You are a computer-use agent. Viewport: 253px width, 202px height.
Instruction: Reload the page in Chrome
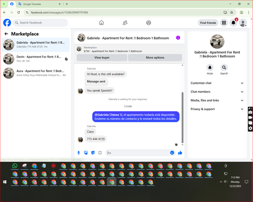point(19,13)
